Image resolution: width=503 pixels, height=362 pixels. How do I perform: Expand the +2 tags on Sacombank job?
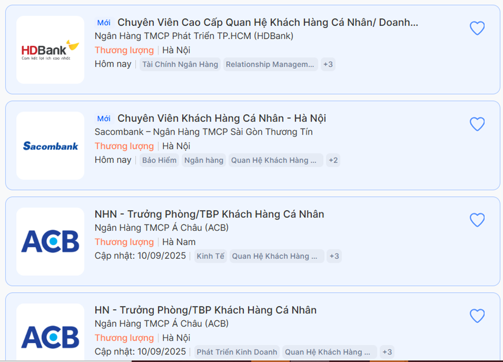(333, 160)
